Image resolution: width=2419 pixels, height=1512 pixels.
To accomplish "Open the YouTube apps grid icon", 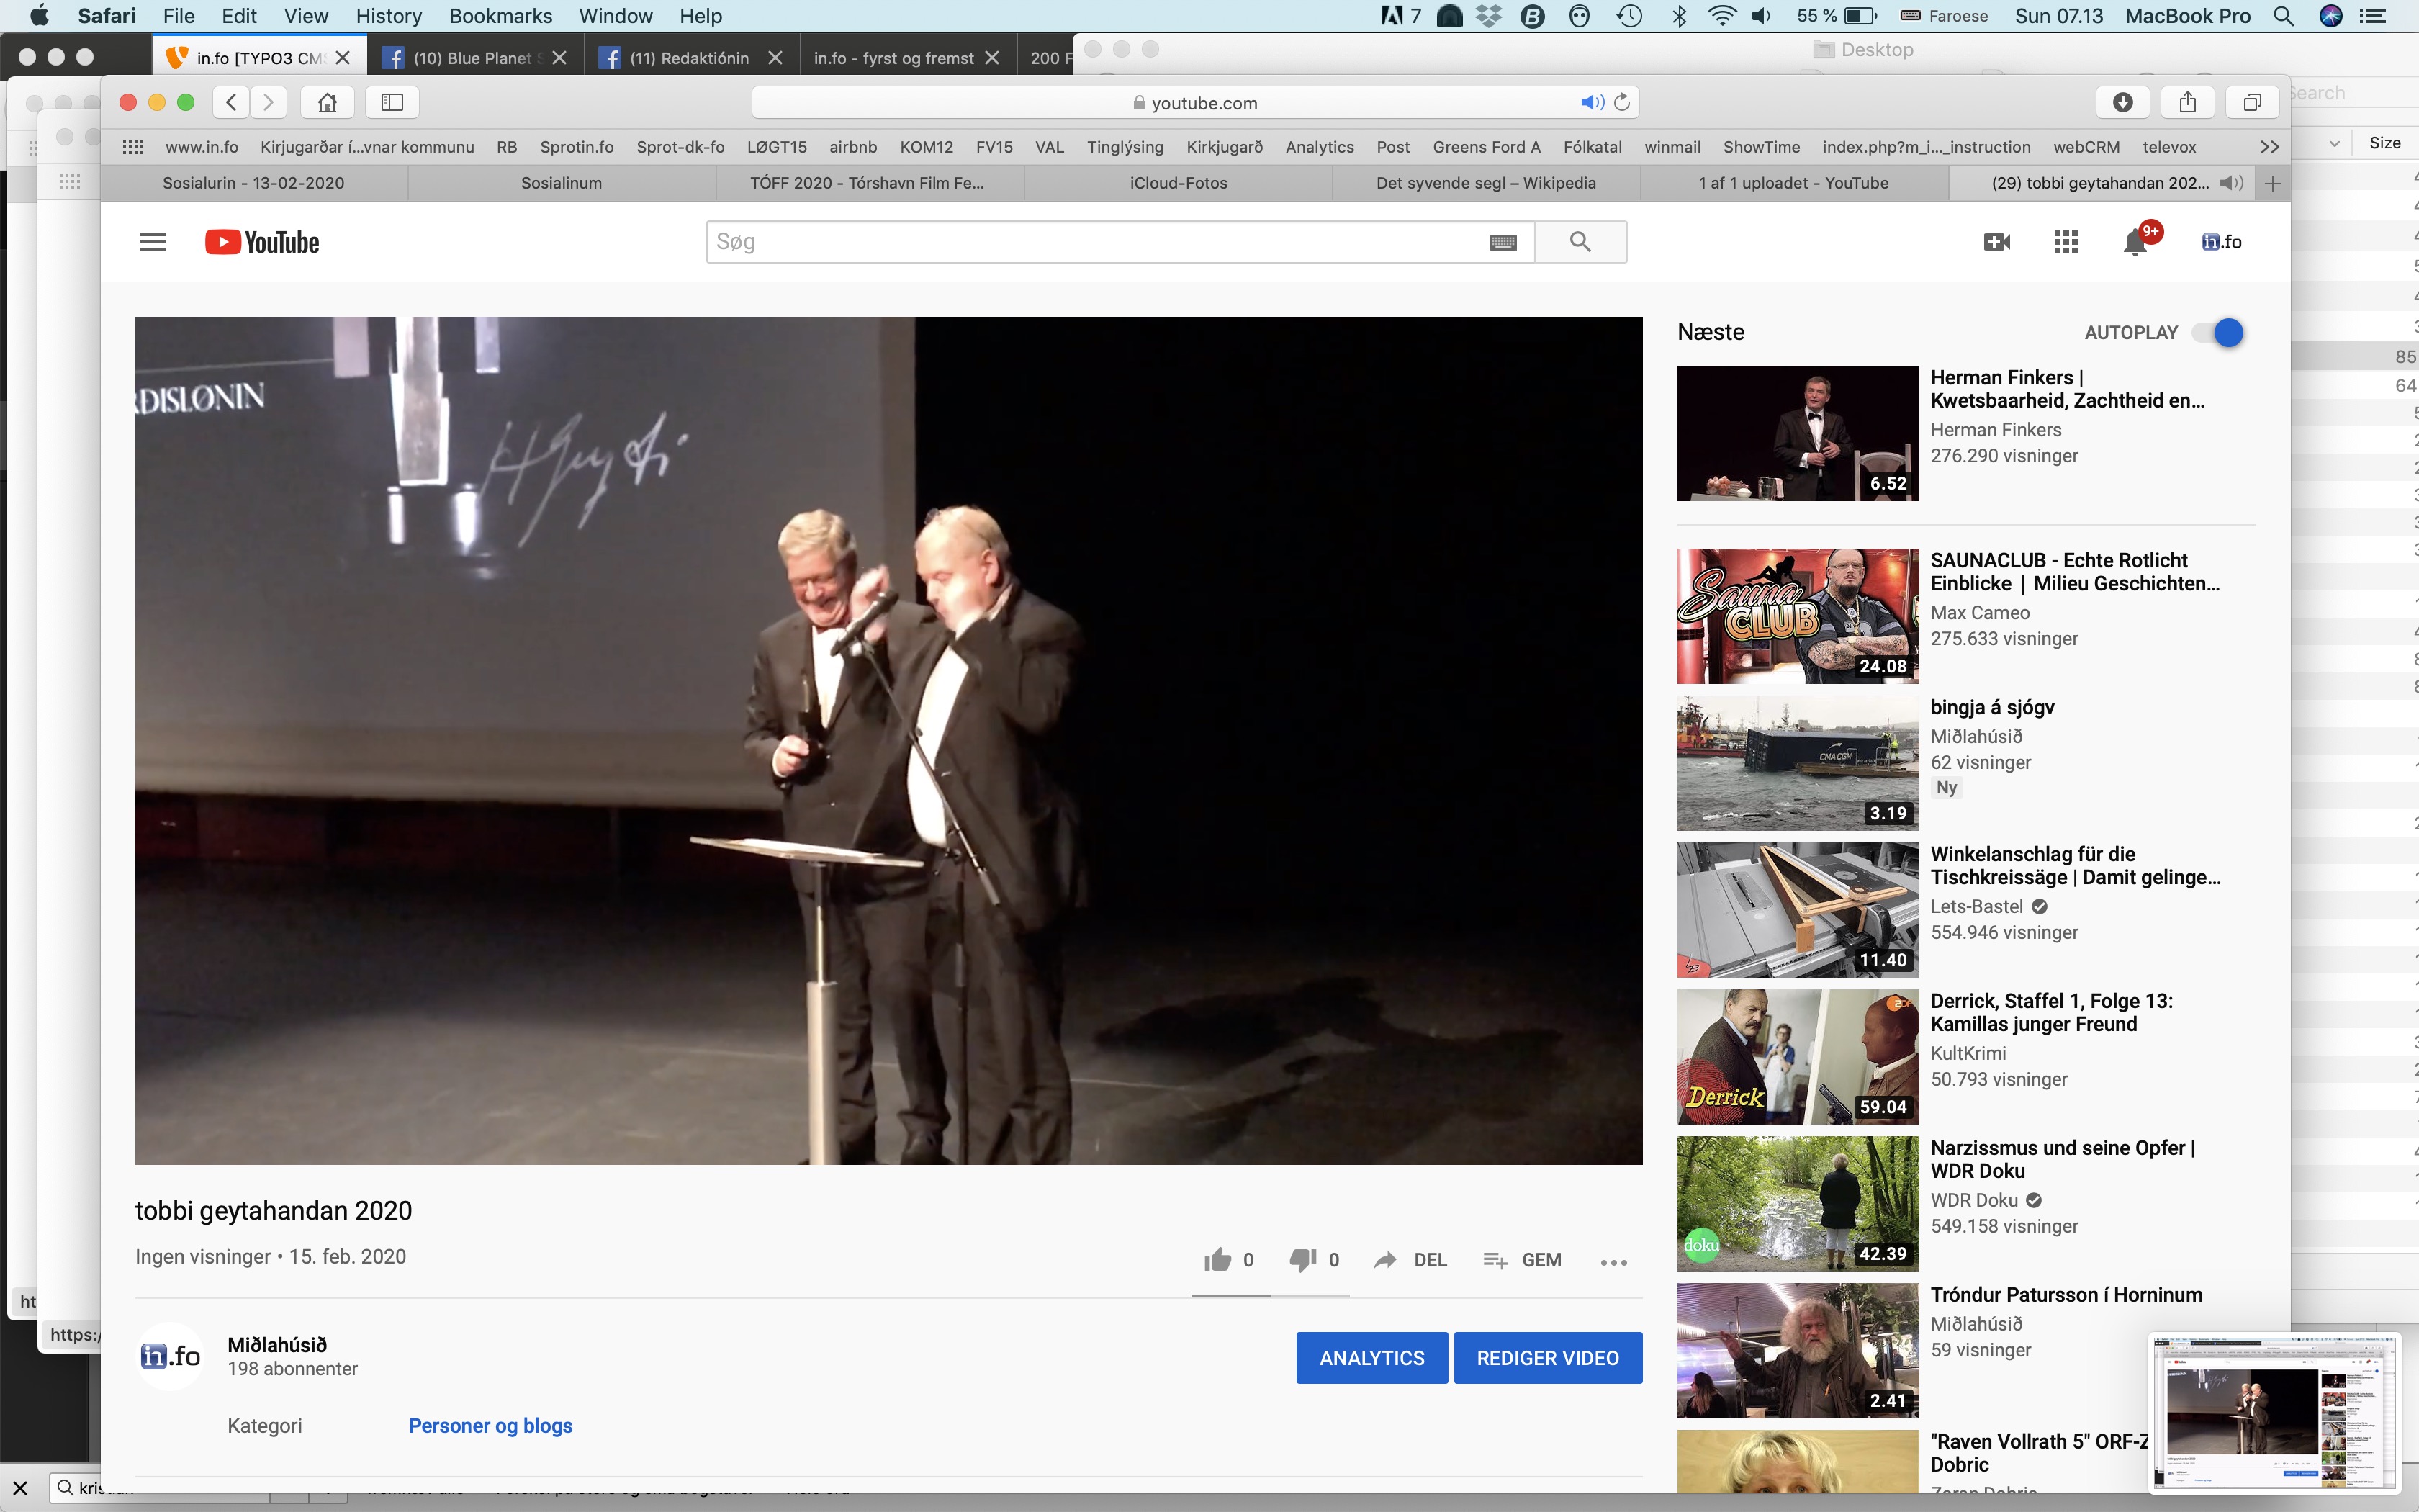I will click(x=2065, y=242).
